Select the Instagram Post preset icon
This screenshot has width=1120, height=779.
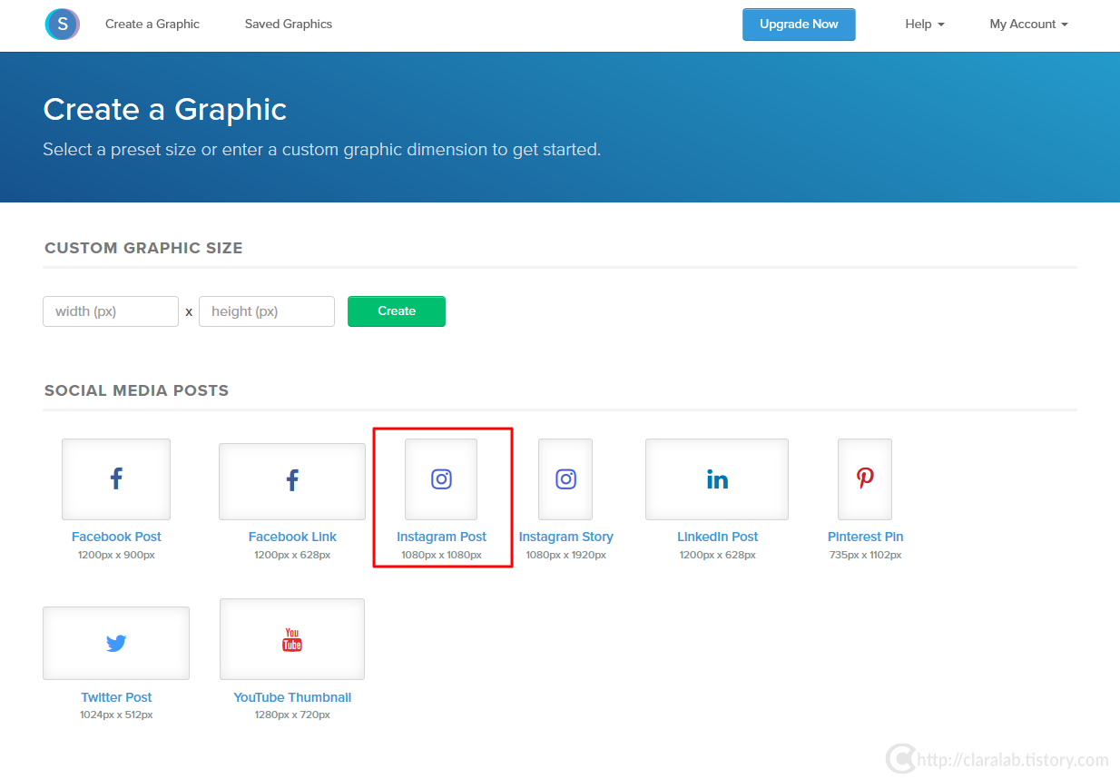[x=441, y=479]
